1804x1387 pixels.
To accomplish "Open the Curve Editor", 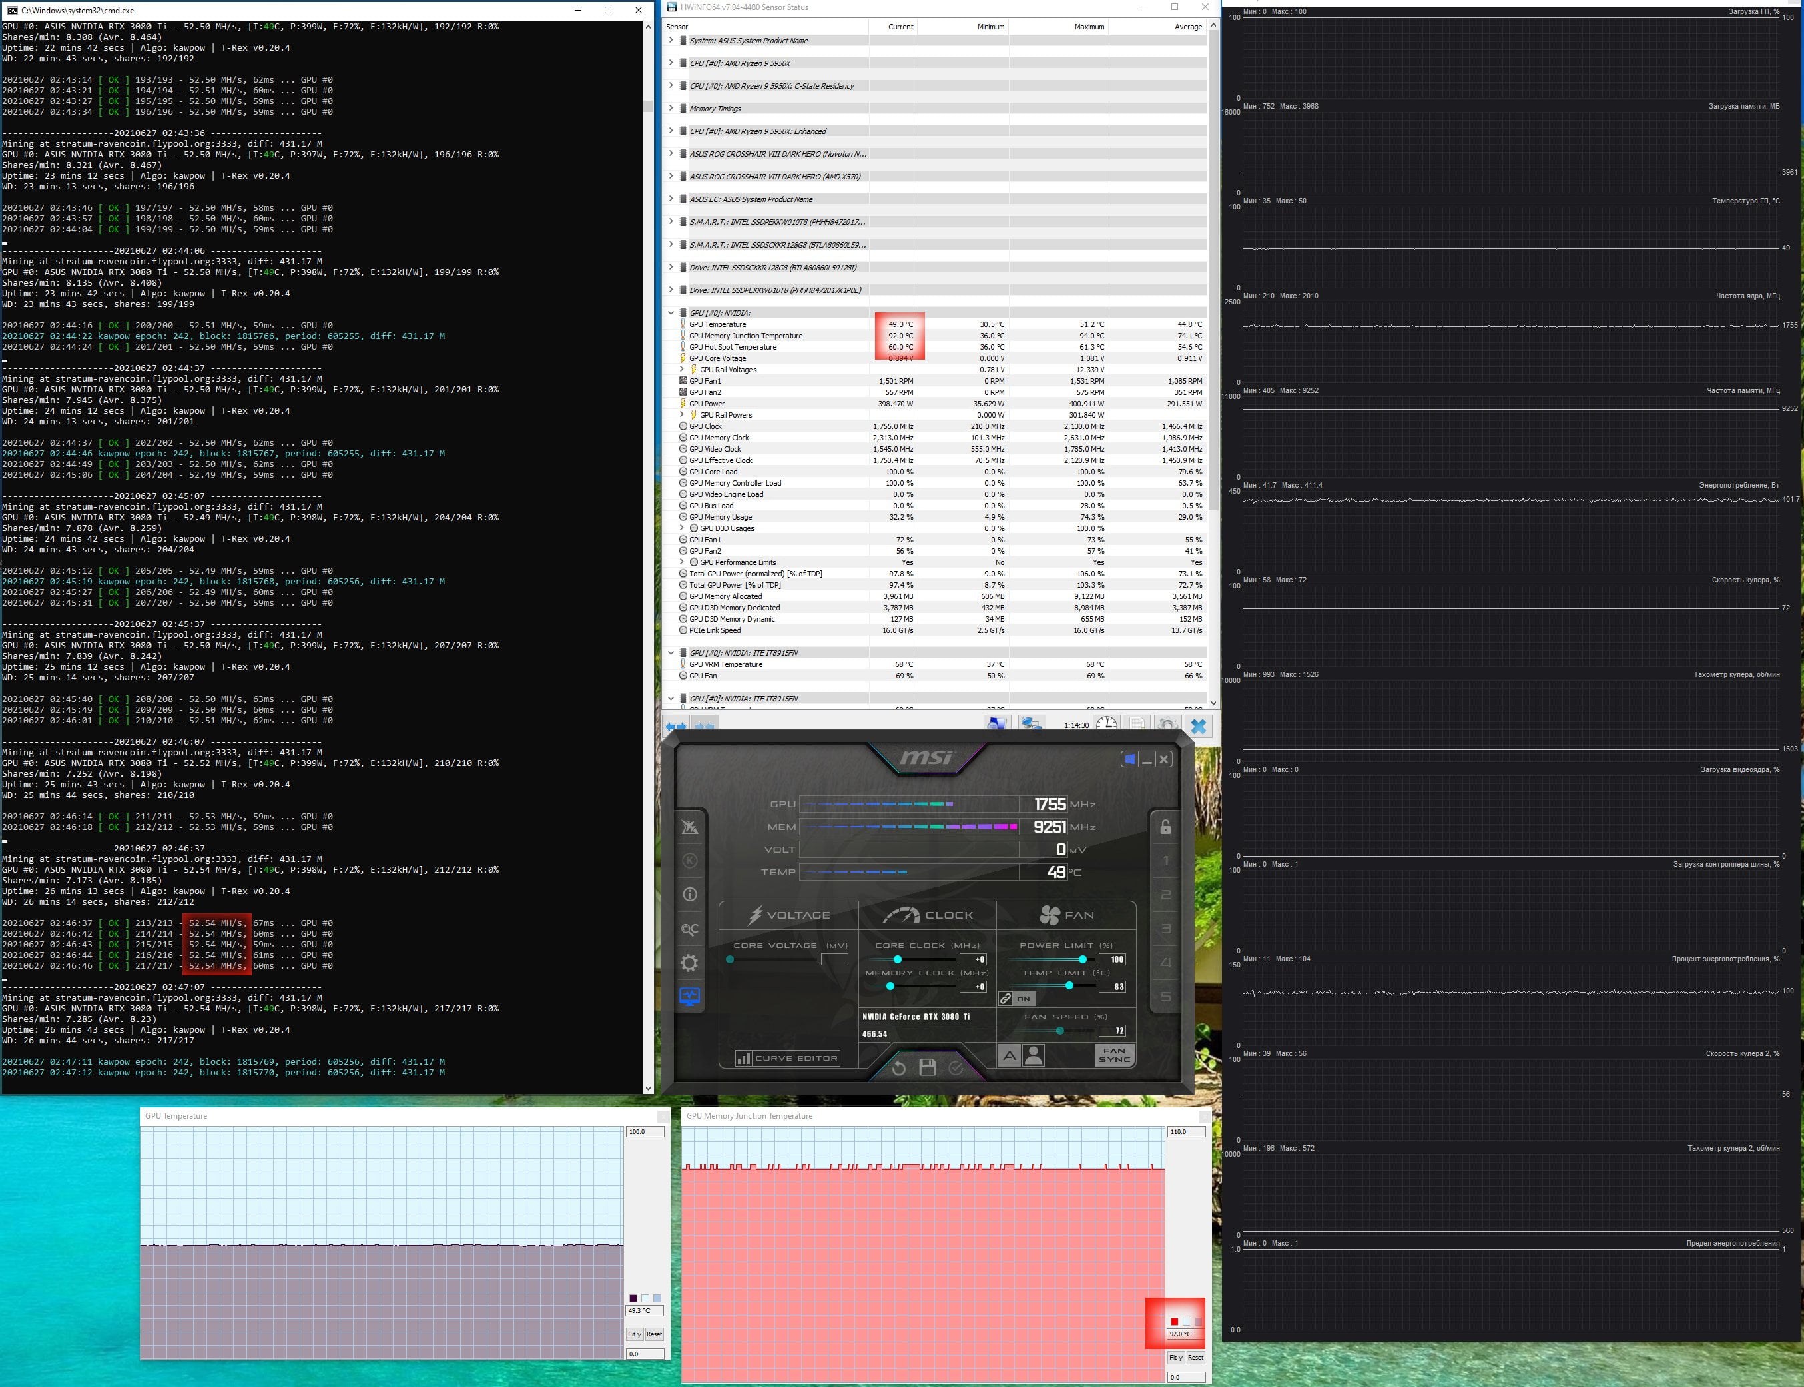I will click(x=787, y=1058).
